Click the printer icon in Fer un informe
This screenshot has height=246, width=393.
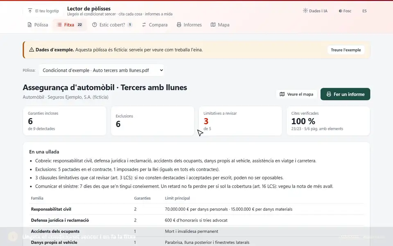[329, 94]
